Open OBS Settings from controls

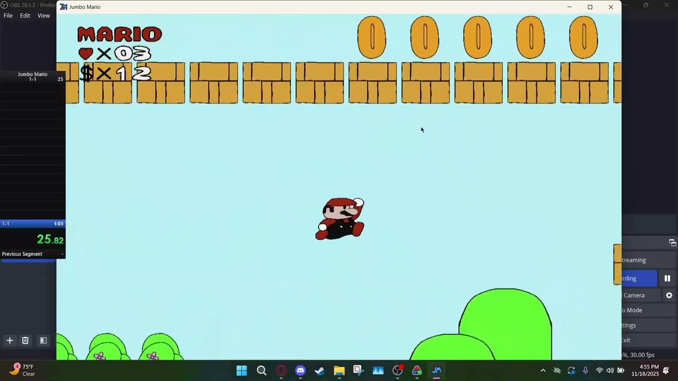648,325
